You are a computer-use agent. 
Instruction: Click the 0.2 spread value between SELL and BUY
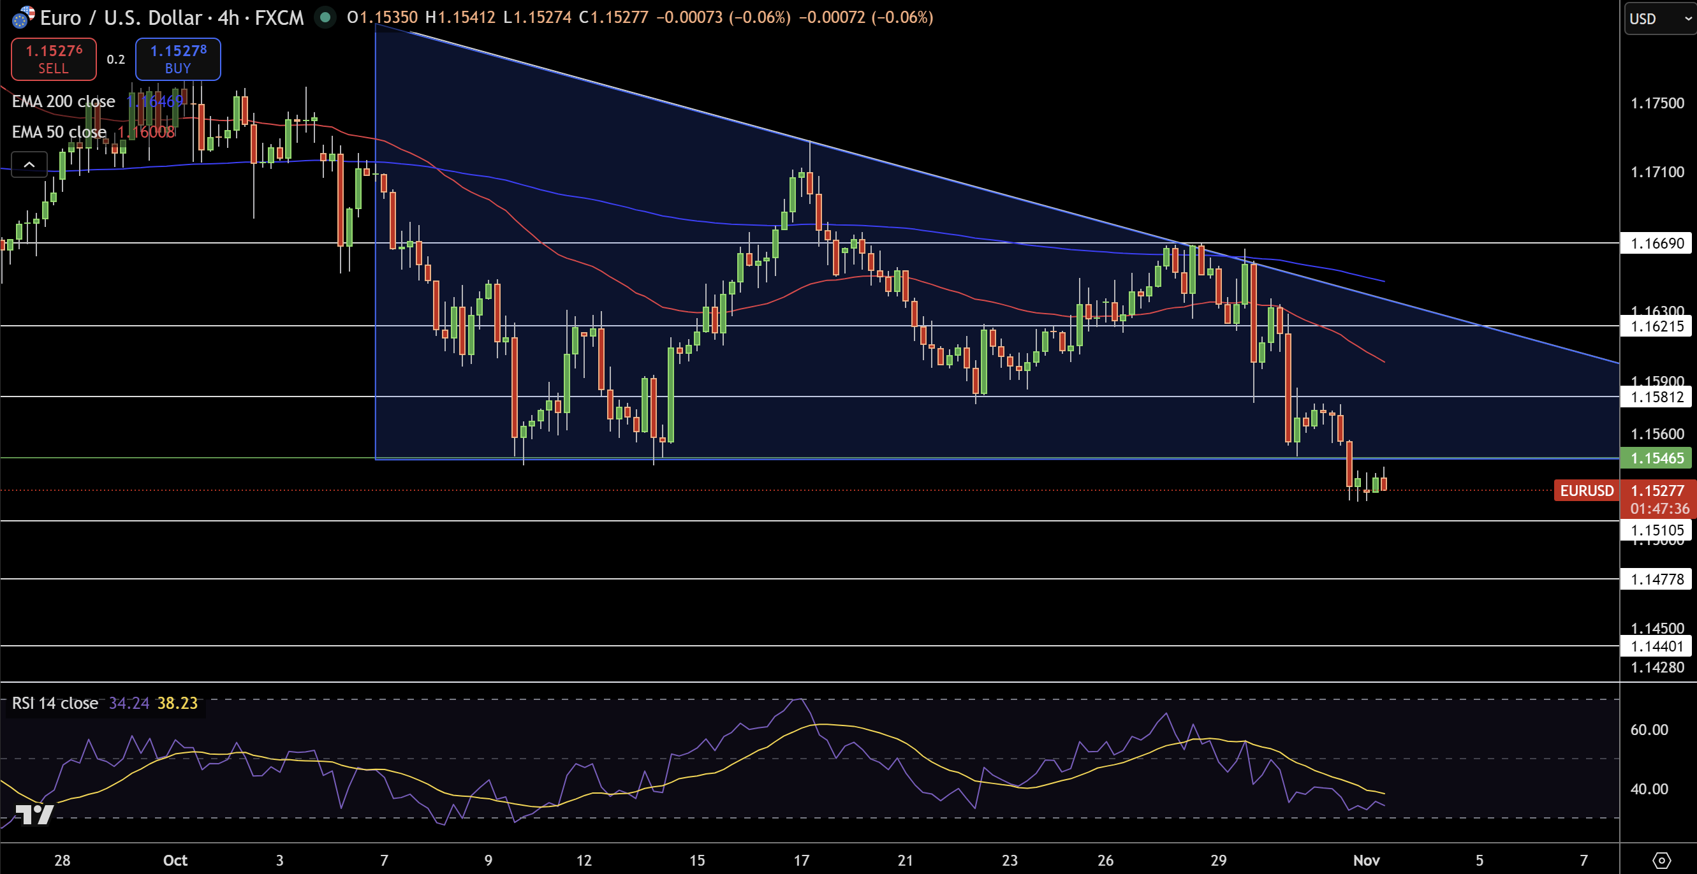click(x=116, y=59)
